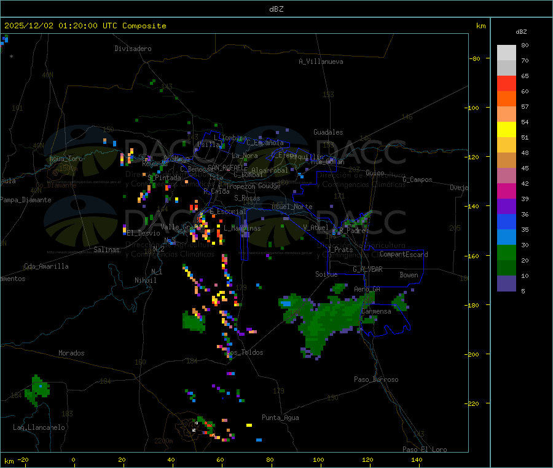This screenshot has width=553, height=468.
Task: Click the yellow echo pixel near Punta_Agua
Action: coord(249,426)
